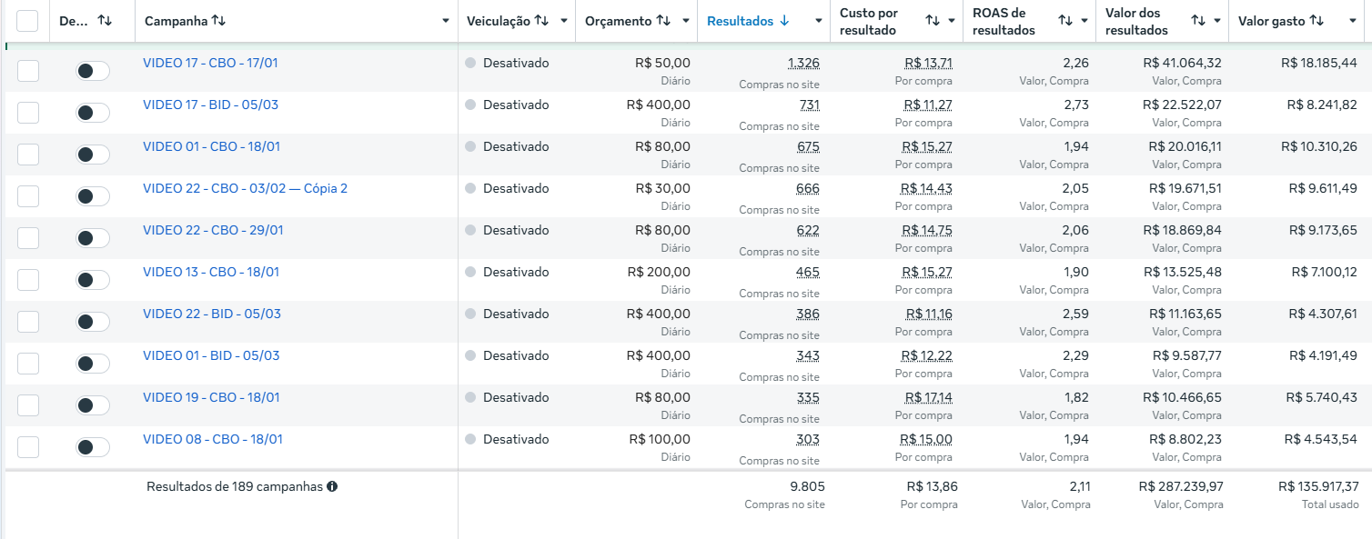1372x539 pixels.
Task: Click the sort arrows icon in the Campanha header
Action: tap(218, 20)
